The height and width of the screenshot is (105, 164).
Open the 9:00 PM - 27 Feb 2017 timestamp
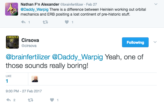tap(24, 91)
